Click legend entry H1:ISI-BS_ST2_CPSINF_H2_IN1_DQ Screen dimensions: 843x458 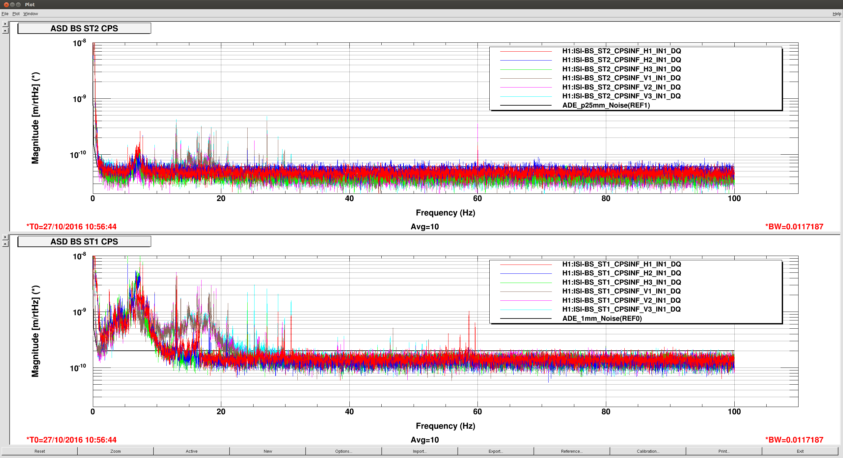[x=621, y=60]
